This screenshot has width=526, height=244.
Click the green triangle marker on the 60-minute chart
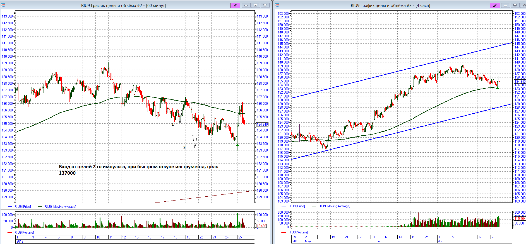[237, 145]
